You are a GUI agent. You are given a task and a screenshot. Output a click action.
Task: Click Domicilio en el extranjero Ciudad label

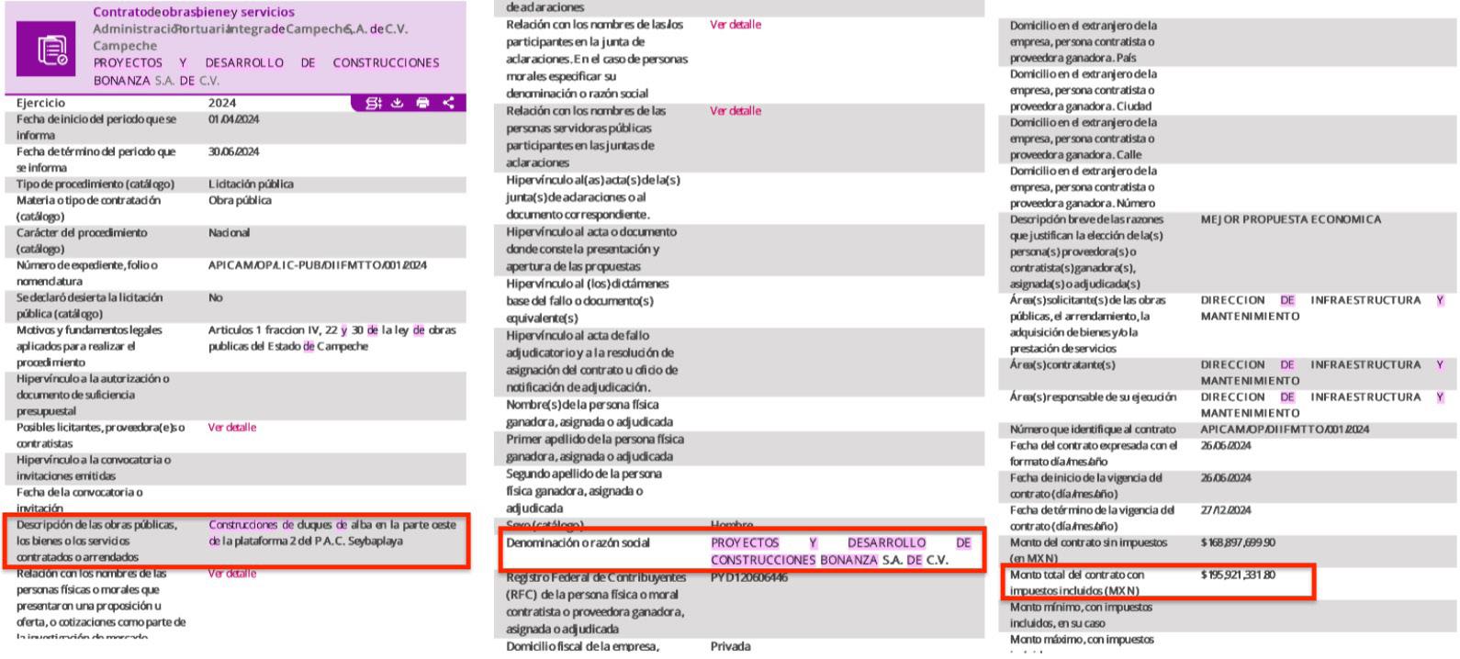click(1084, 90)
